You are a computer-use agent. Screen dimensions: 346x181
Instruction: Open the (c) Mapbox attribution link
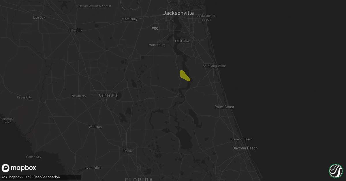pos(12,177)
